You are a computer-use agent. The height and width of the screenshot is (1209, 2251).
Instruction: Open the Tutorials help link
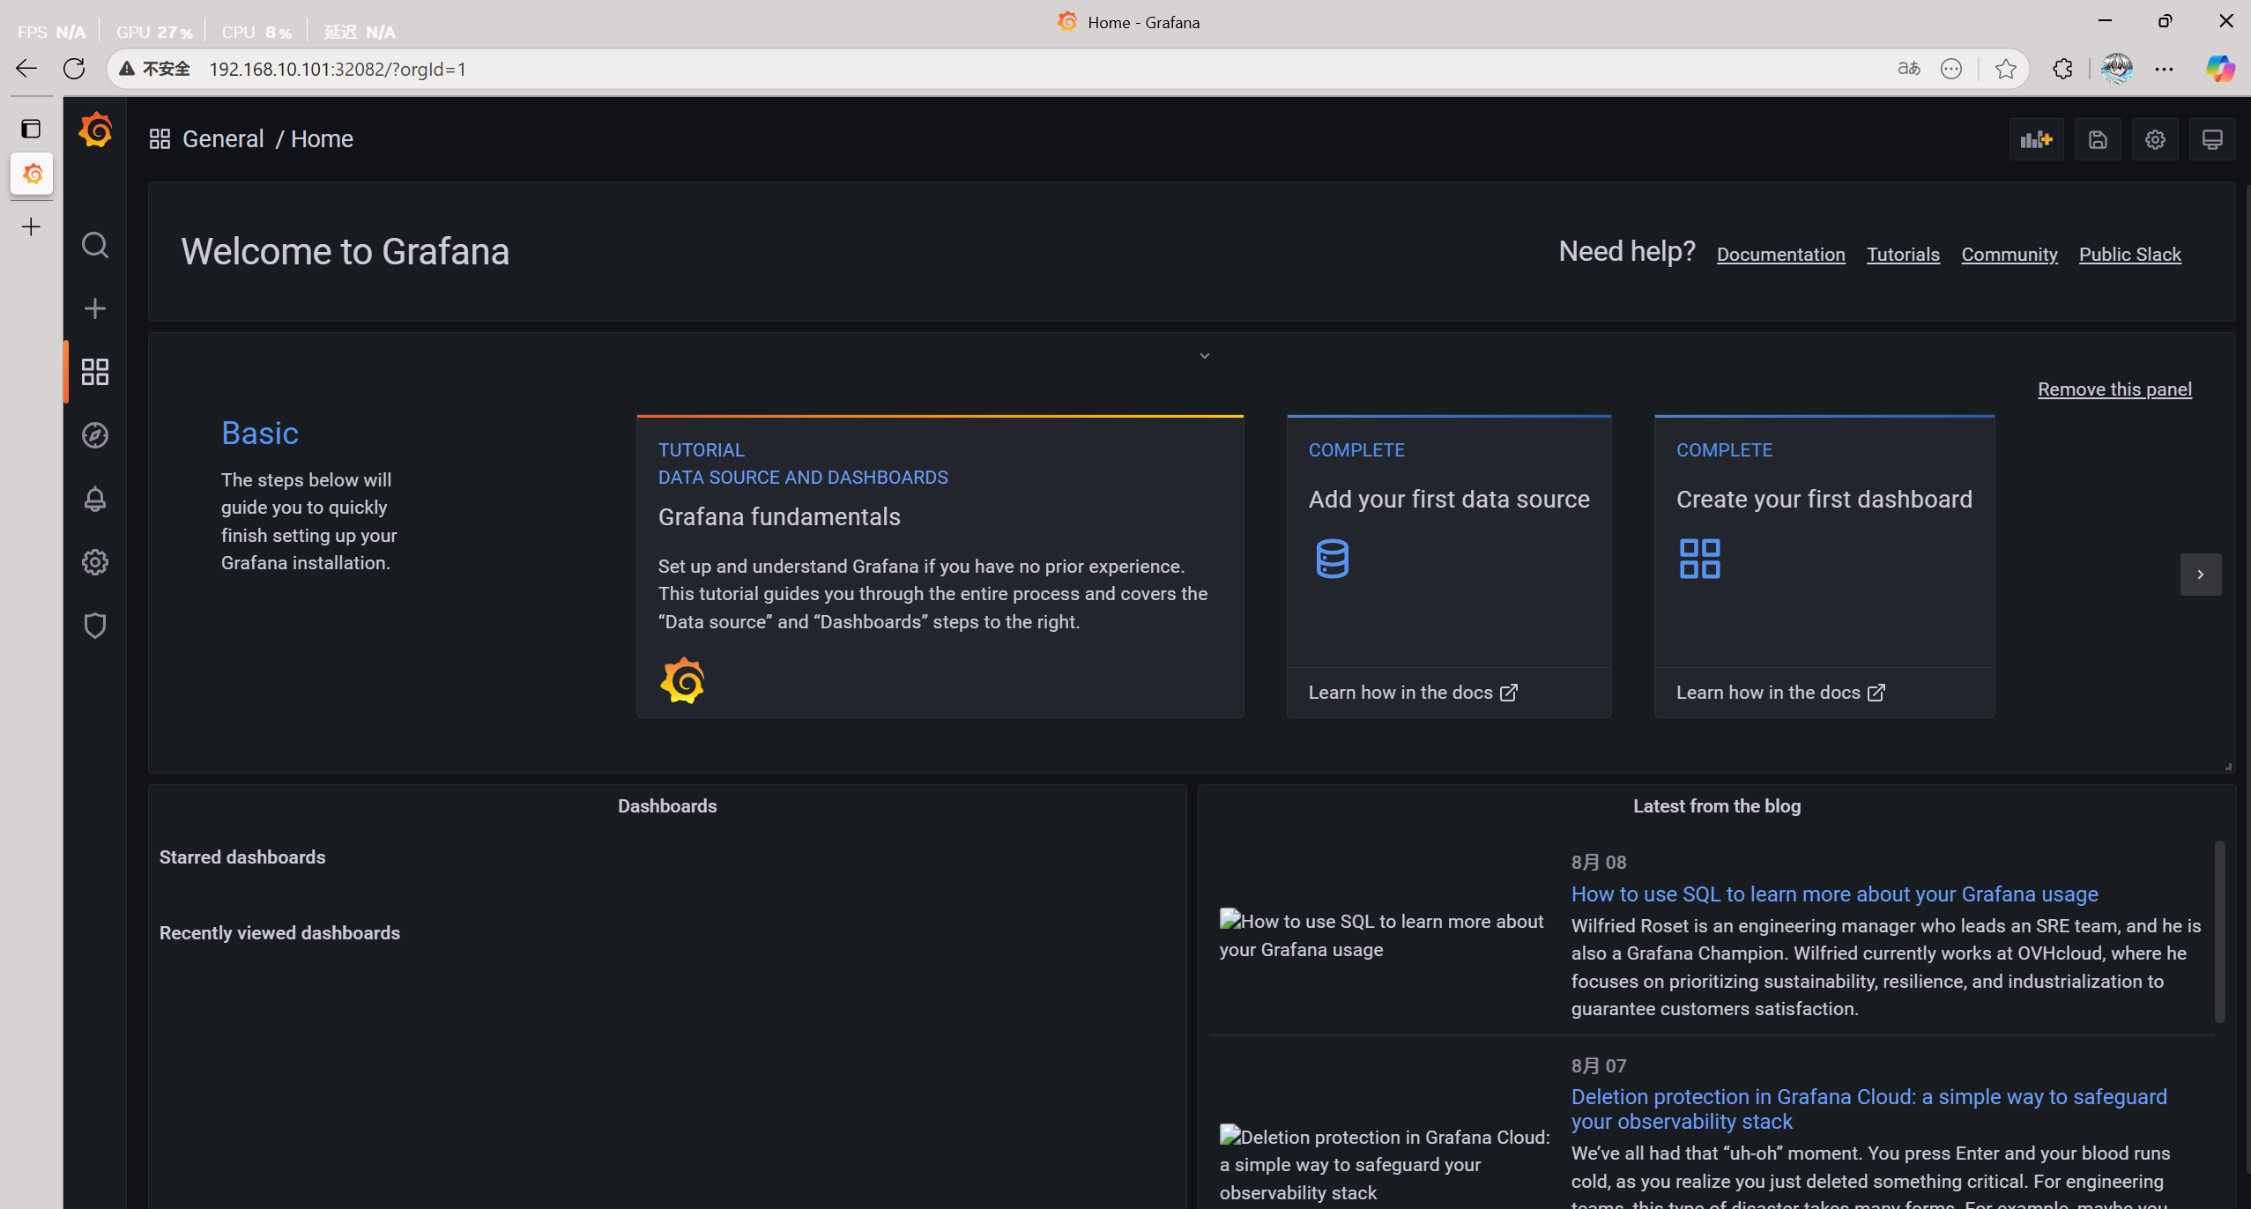(1903, 255)
